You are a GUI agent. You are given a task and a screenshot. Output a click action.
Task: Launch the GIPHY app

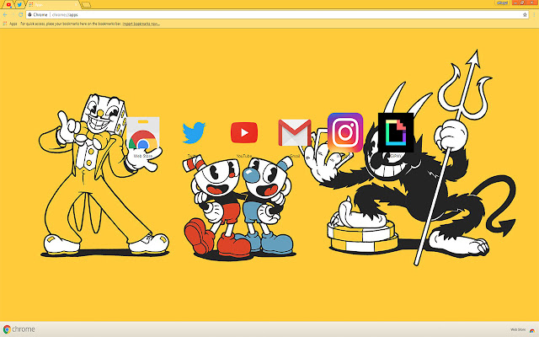(x=396, y=135)
